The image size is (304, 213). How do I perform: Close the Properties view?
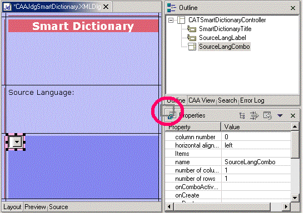tap(293, 116)
